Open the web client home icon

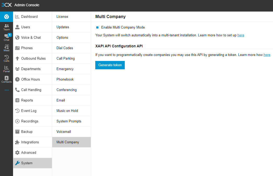pos(7,17)
